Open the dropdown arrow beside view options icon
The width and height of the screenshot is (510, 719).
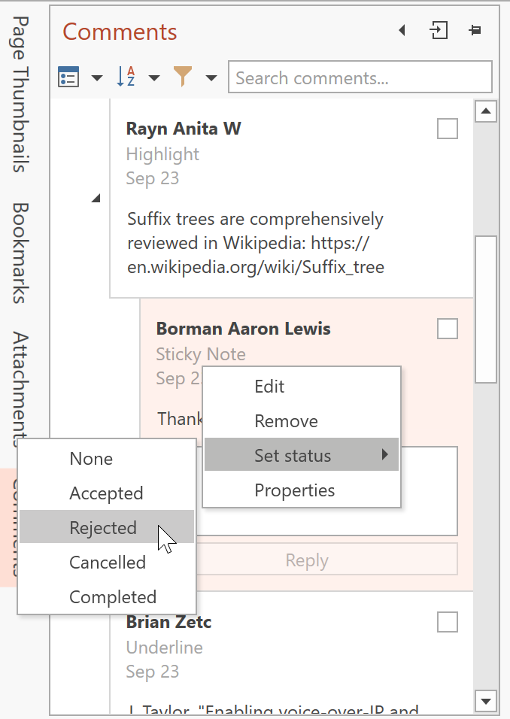coord(97,77)
